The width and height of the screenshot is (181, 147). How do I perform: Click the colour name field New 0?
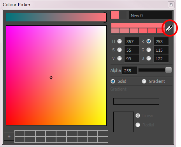tap(151, 16)
